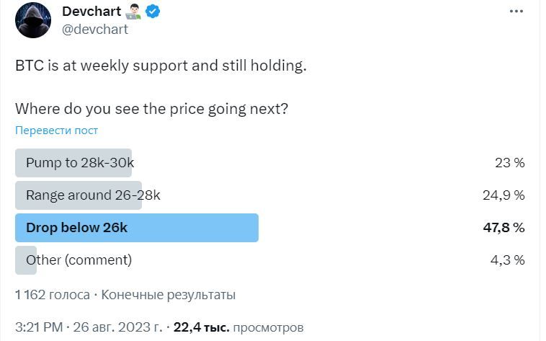Click the technologist emoji beside Devchart
The height and width of the screenshot is (341, 546).
click(134, 12)
